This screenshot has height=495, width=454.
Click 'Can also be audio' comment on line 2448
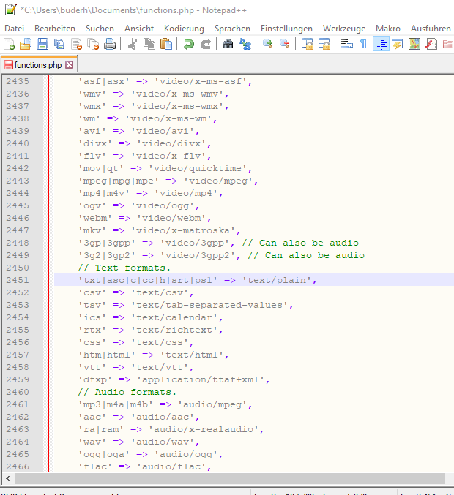300,243
